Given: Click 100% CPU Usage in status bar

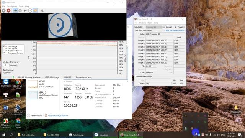Looking at the screenshot, I should pos(52,77).
